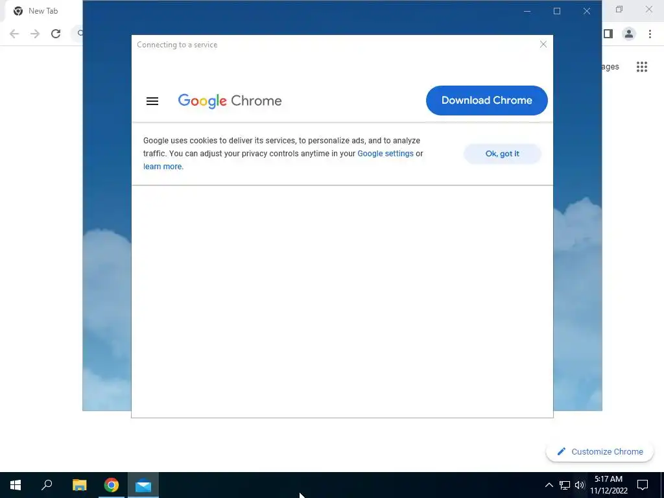Screen dimensions: 664x498
Task: Restore down the Chrome browser window
Action: pyautogui.click(x=619, y=9)
